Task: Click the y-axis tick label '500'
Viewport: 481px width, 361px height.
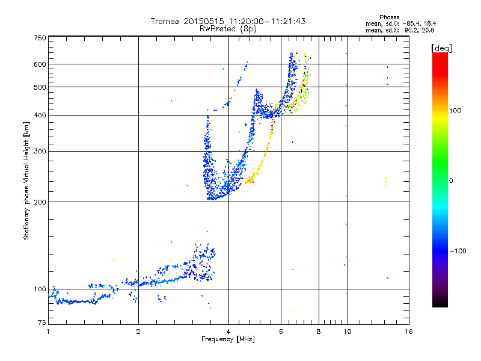Action: click(40, 87)
